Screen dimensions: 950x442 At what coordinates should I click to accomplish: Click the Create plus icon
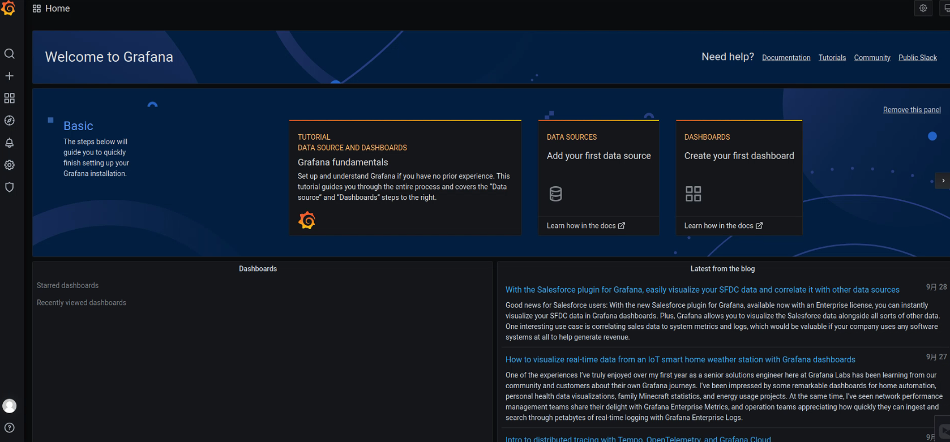[x=10, y=76]
